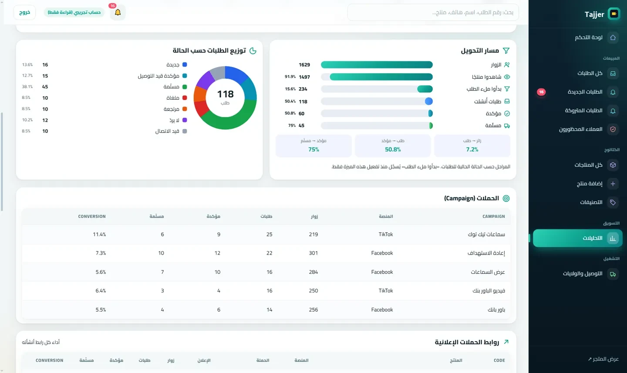The height and width of the screenshot is (373, 627).
Task: Click the Tajjer logo icon in the sidebar
Action: tap(614, 14)
